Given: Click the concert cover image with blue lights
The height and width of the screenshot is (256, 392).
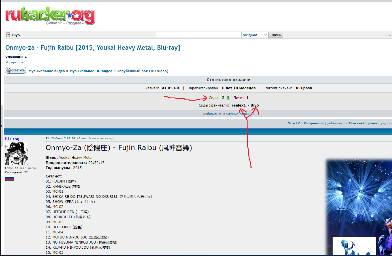Looking at the screenshot, I should coord(359,207).
